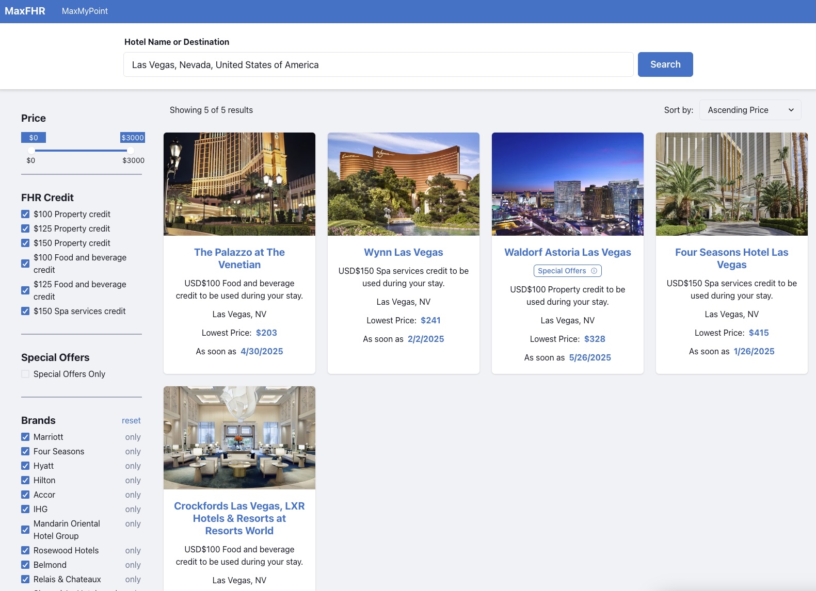This screenshot has width=816, height=591.
Task: Uncheck the Marriott brand checkbox
Action: click(25, 437)
